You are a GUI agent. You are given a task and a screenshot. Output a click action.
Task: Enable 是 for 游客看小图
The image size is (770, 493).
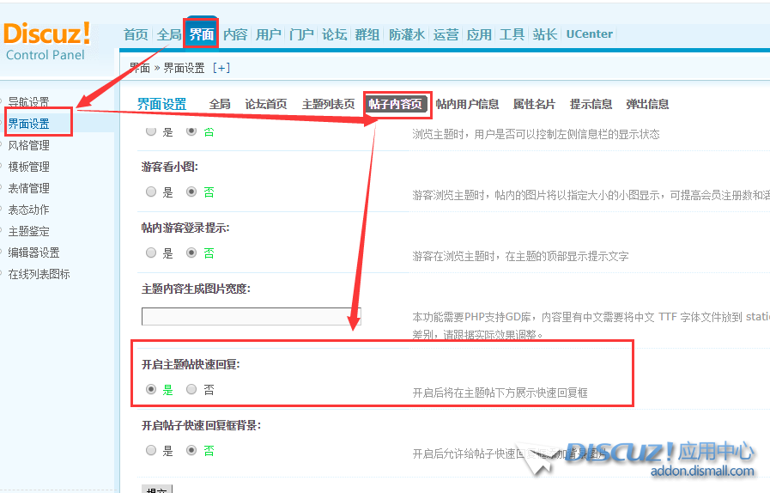tap(151, 192)
